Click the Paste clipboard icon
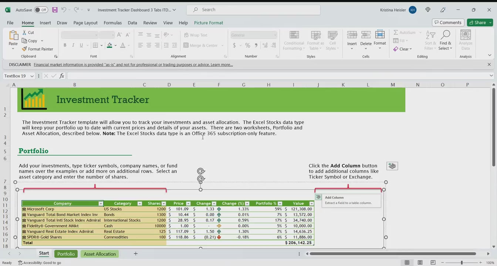Viewport: 497px width, 266px height. click(13, 35)
